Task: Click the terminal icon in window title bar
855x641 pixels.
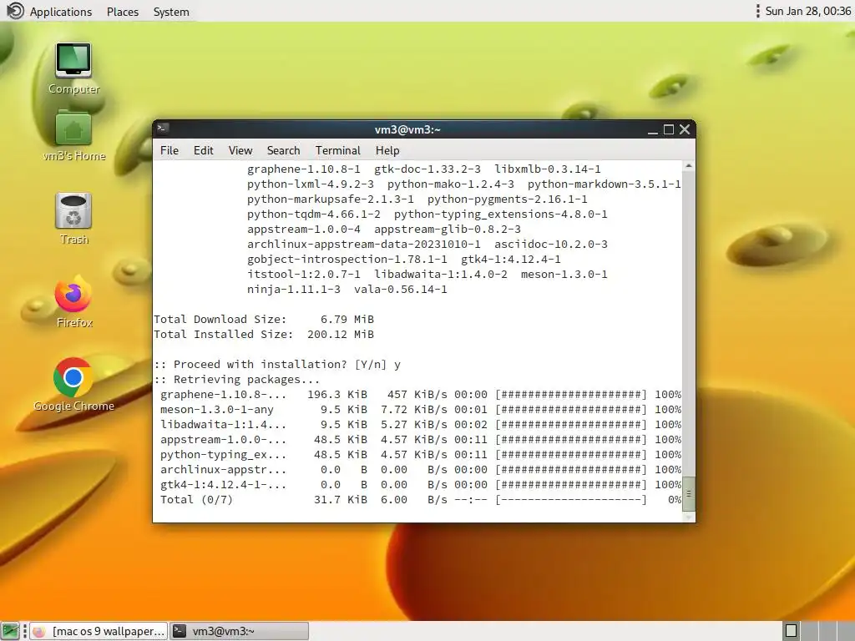Action: (163, 129)
